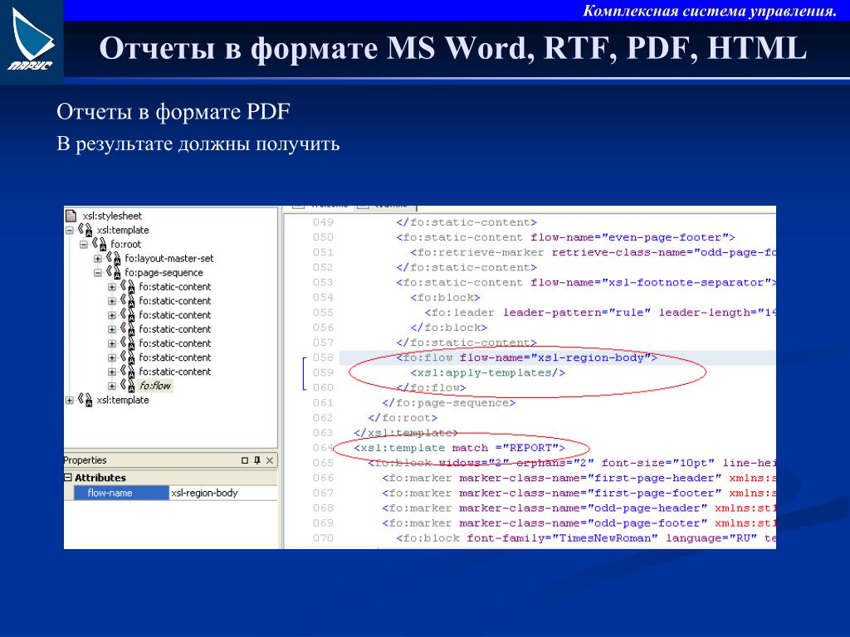This screenshot has width=850, height=637.
Task: Click the element icon beside fo:root
Action: [x=100, y=245]
